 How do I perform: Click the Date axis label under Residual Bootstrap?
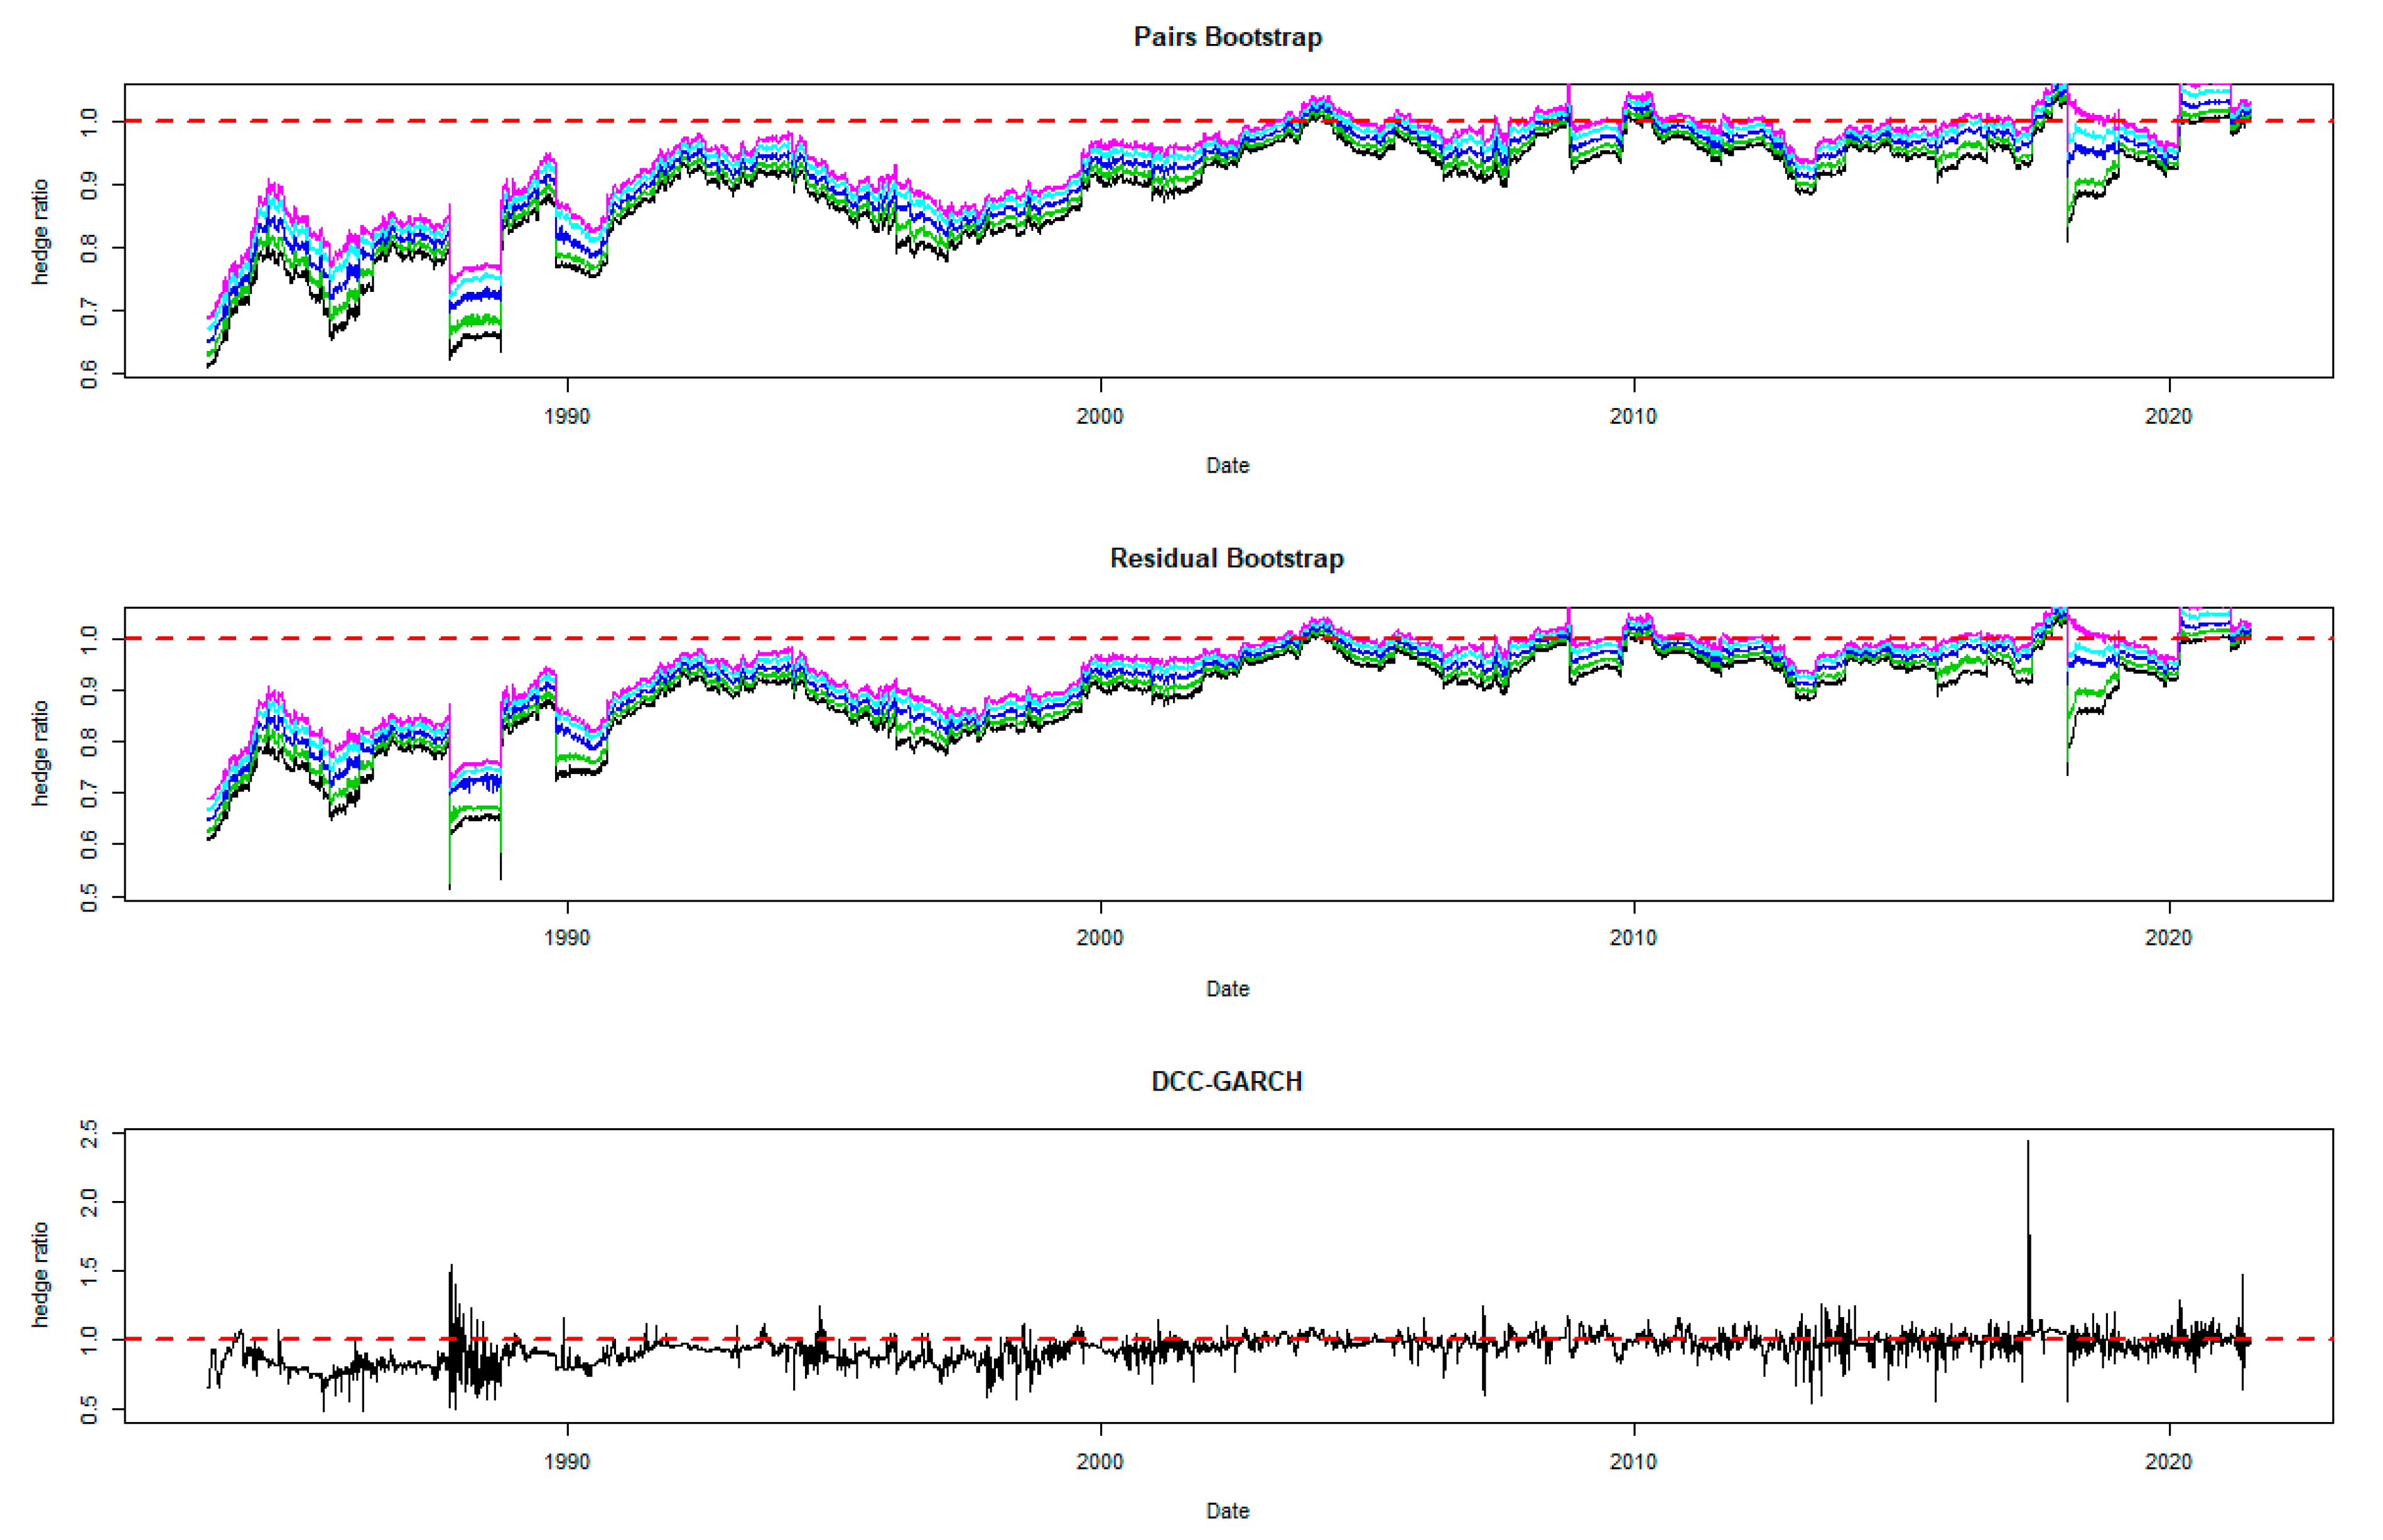coord(1227,989)
